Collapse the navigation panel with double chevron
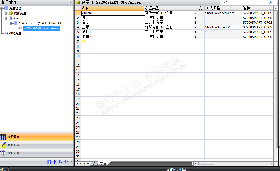Viewport: 280px width, 171px height. 70,2
